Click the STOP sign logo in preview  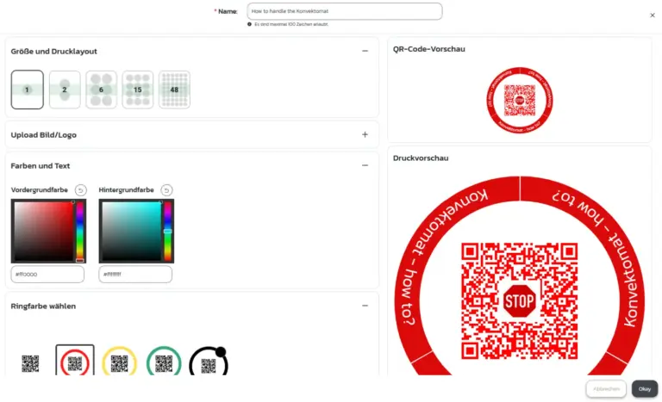point(519,301)
